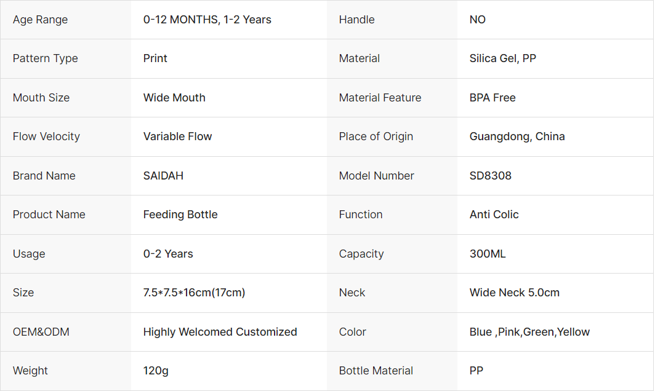Select the 7.5*7.5*16cm(17cm) size value
Viewport: 655px width, 391px height.
click(194, 293)
